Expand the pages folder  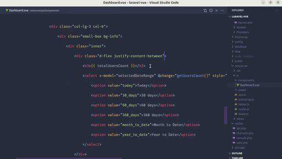pyautogui.click(x=236, y=90)
